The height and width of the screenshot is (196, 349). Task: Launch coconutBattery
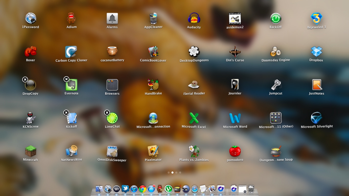(x=112, y=52)
